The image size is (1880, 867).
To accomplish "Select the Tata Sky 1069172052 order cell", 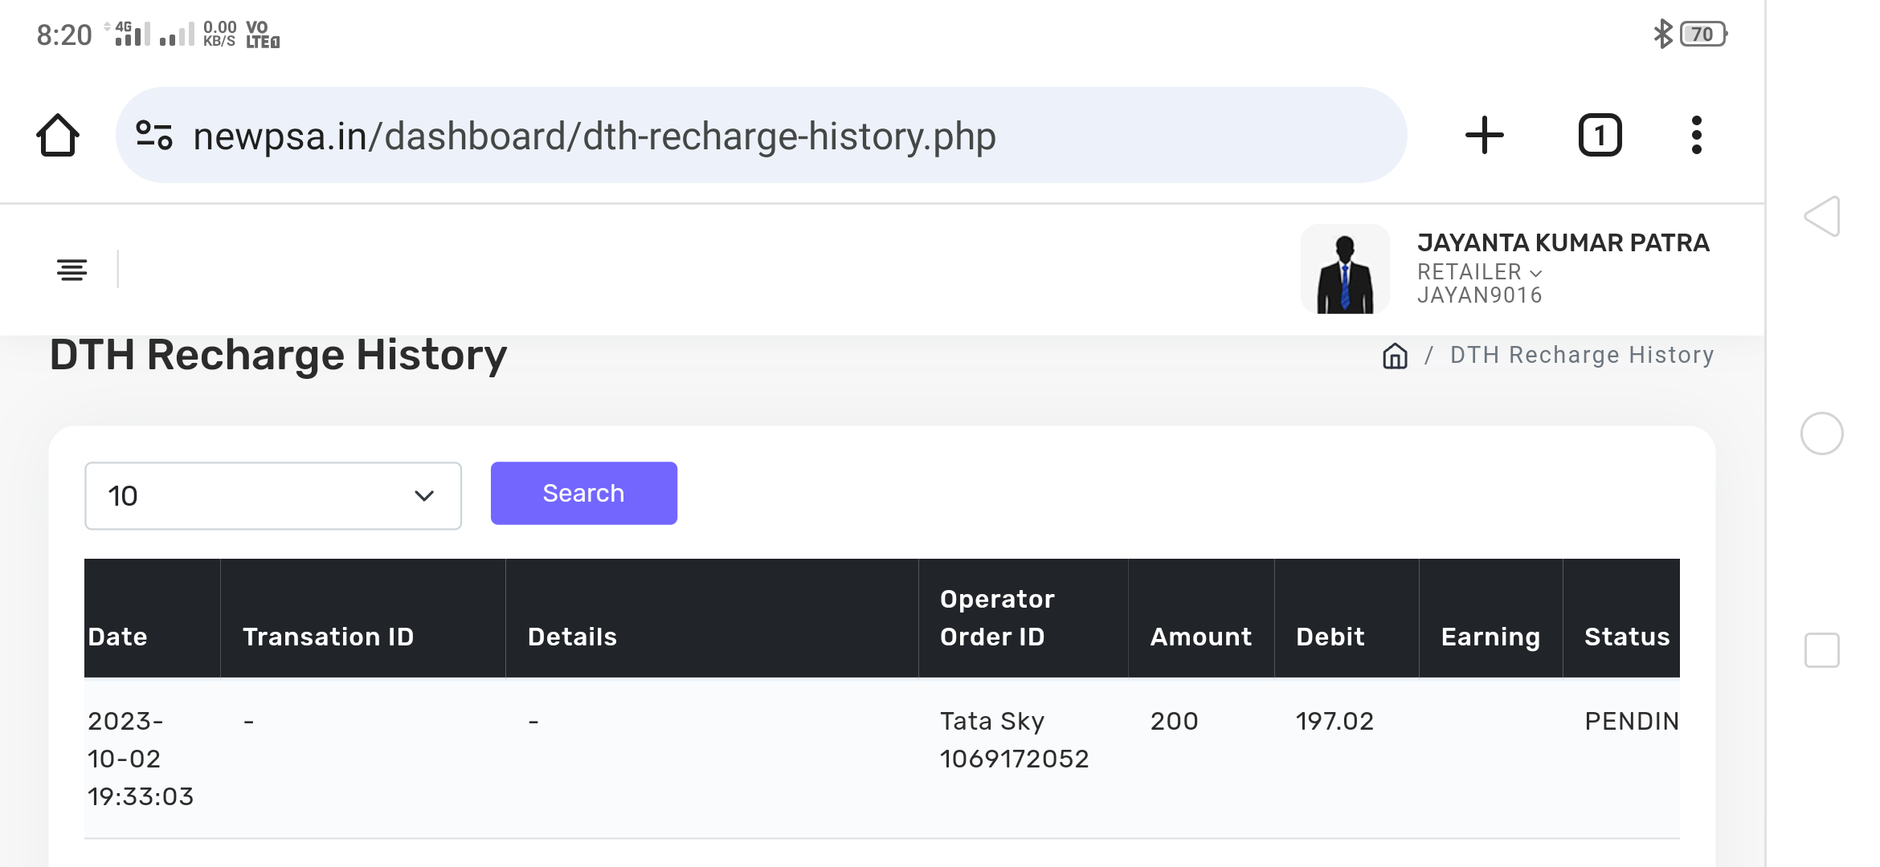I will tap(1014, 739).
